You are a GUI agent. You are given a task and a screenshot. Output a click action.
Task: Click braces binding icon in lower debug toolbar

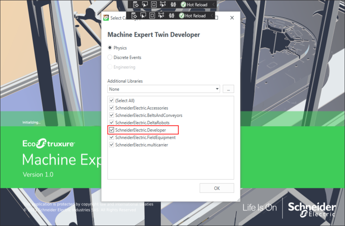172,16
